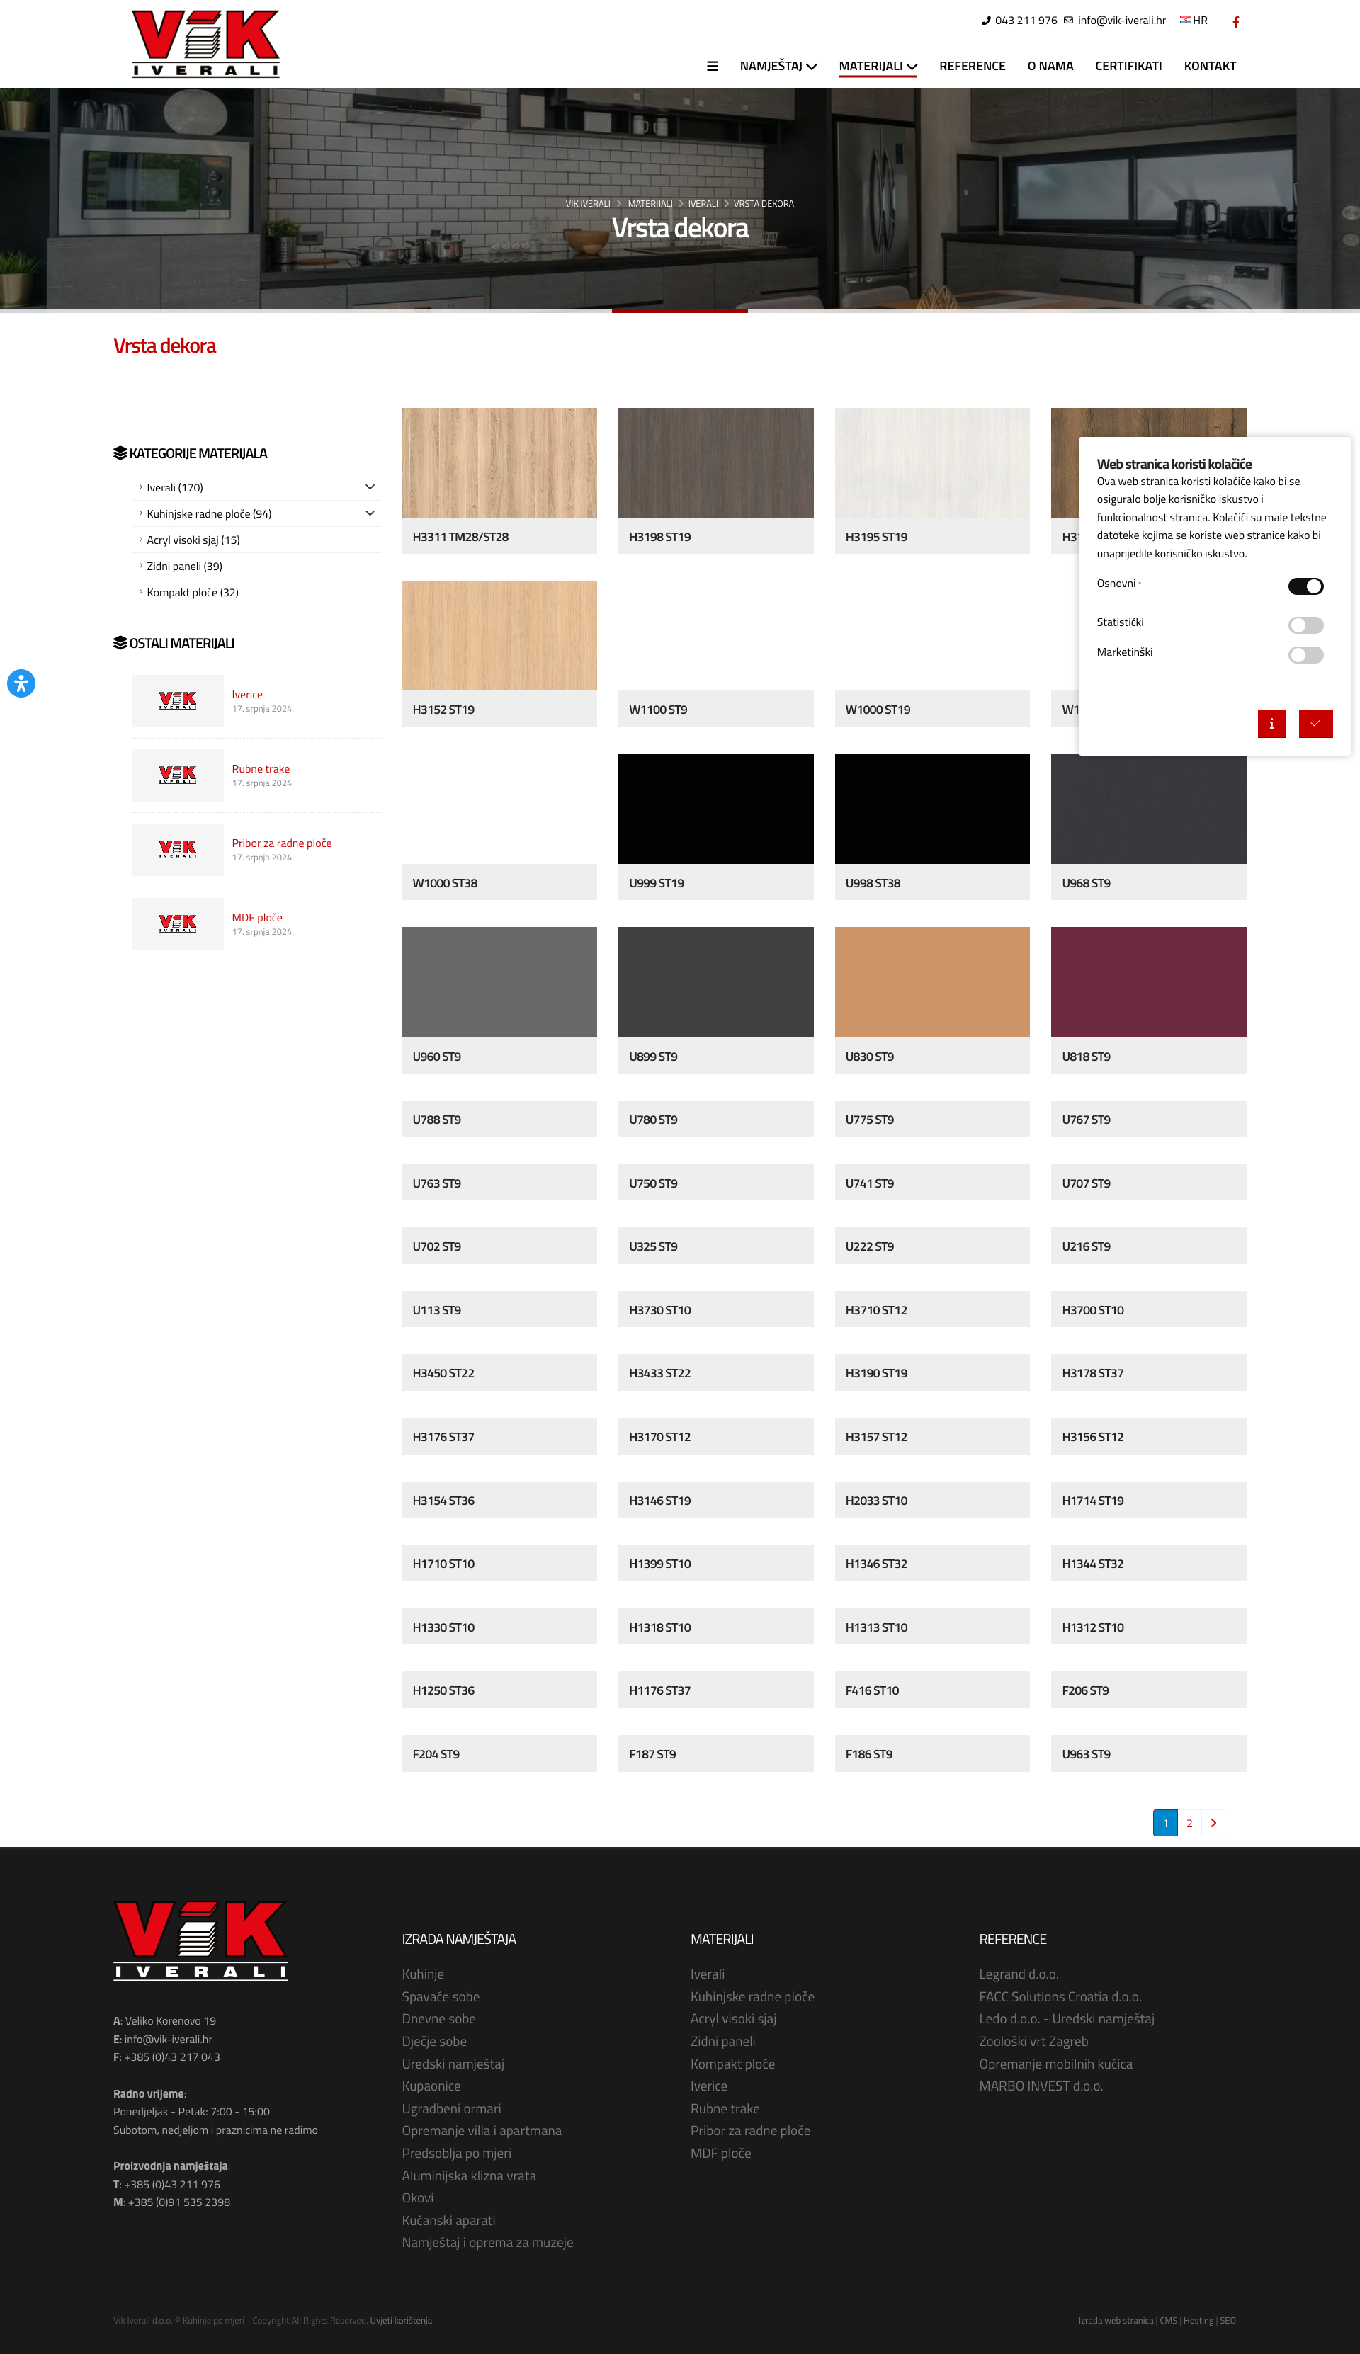Click the blue accessibility icon

[21, 683]
